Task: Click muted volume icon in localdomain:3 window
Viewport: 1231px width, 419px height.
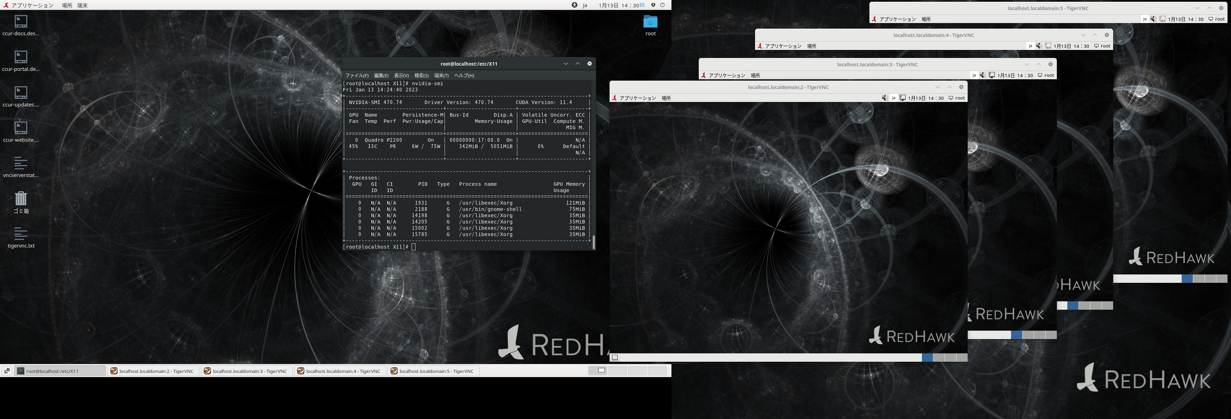Action: pos(982,75)
